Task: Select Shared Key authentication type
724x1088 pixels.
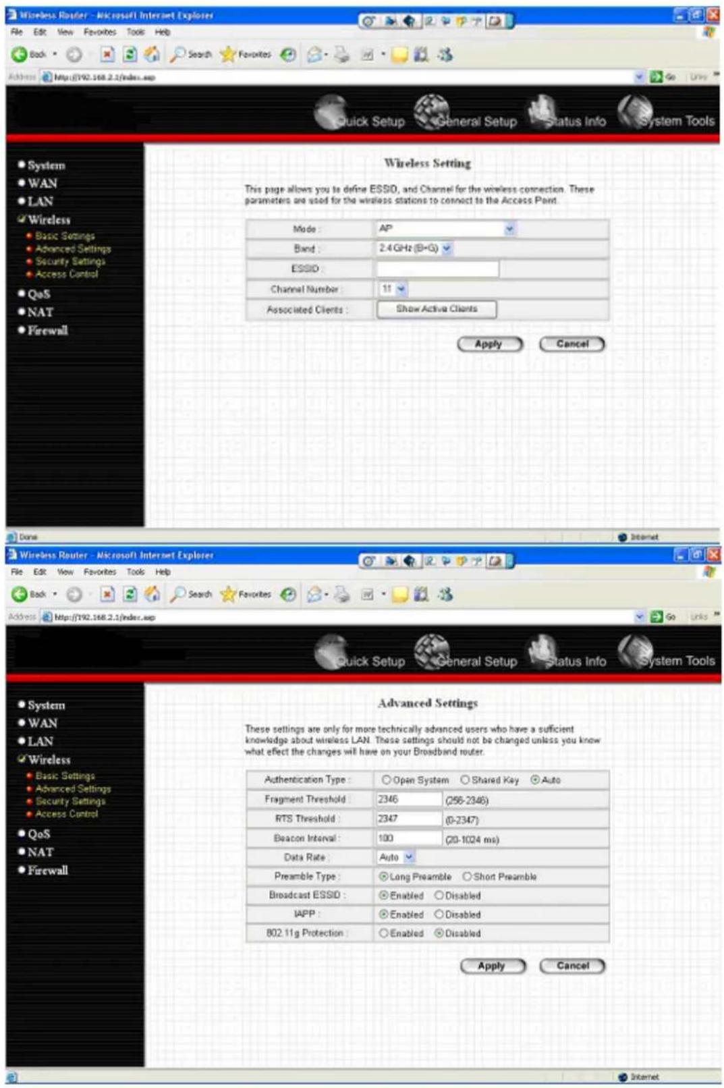Action: [465, 780]
